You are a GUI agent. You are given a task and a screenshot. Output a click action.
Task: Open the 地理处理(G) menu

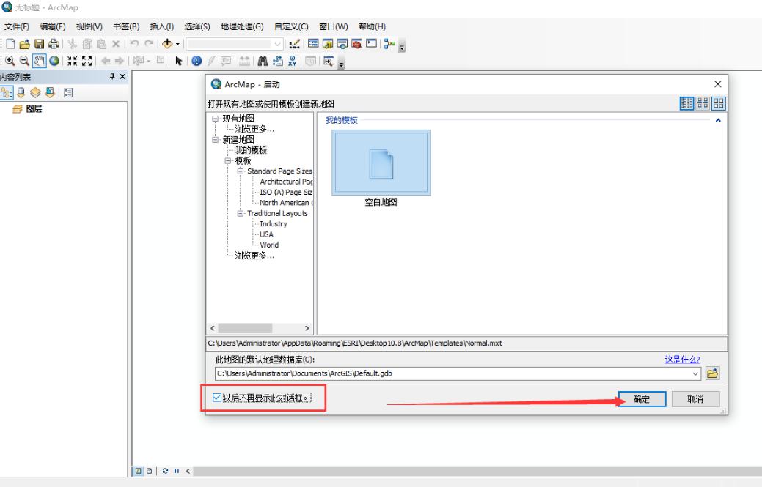(x=242, y=26)
